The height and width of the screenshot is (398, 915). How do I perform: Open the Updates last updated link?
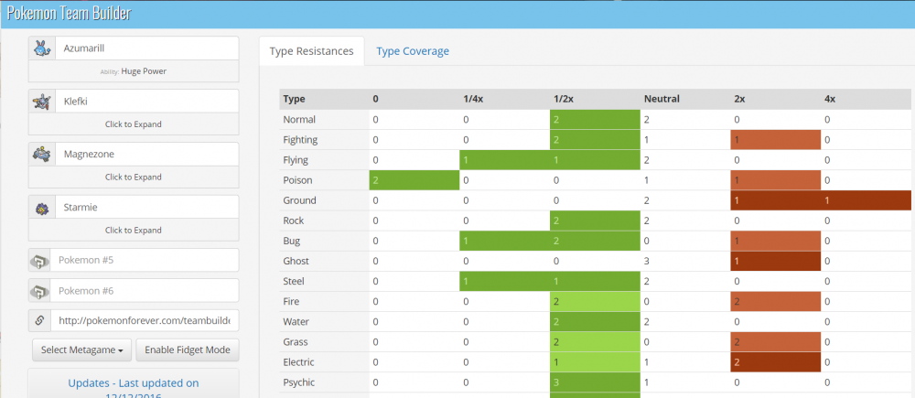click(x=134, y=383)
